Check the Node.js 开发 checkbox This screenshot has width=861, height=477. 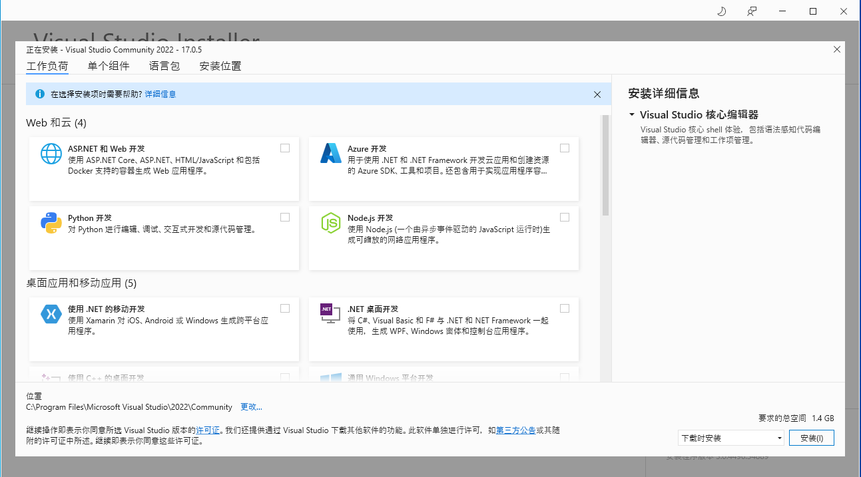565,217
